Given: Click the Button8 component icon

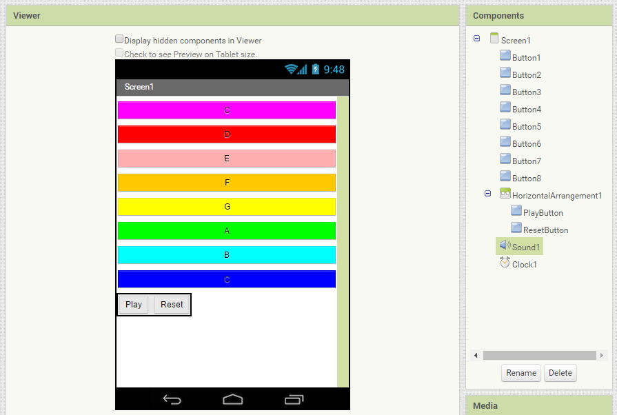Looking at the screenshot, I should [505, 177].
